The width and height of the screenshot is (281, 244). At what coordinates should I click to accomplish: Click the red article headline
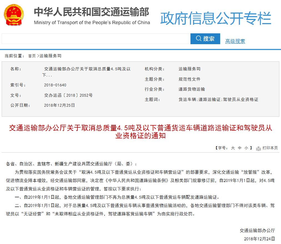coord(140,132)
